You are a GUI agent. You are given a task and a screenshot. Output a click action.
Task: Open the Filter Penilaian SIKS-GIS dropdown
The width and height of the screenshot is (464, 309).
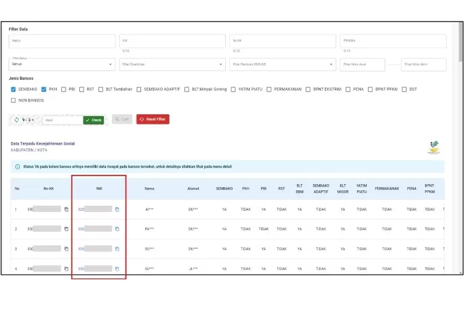click(283, 64)
